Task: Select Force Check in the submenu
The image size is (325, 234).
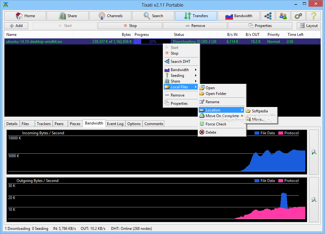Action: [x=222, y=124]
